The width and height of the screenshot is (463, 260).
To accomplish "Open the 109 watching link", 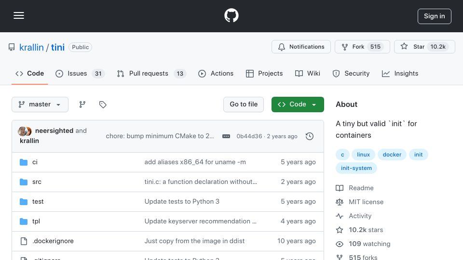I will [x=369, y=244].
